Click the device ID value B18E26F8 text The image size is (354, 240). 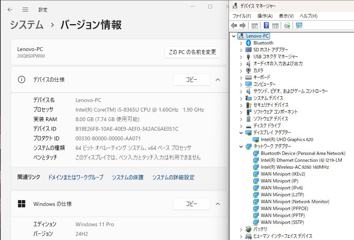click(127, 129)
